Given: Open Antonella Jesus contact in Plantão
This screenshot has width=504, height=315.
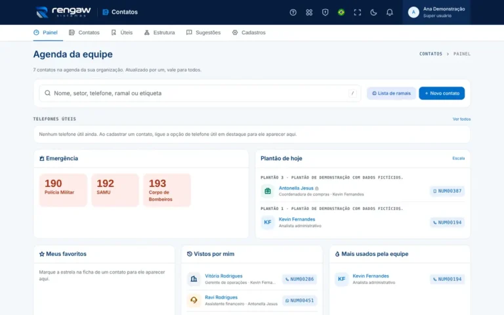Looking at the screenshot, I should (296, 188).
